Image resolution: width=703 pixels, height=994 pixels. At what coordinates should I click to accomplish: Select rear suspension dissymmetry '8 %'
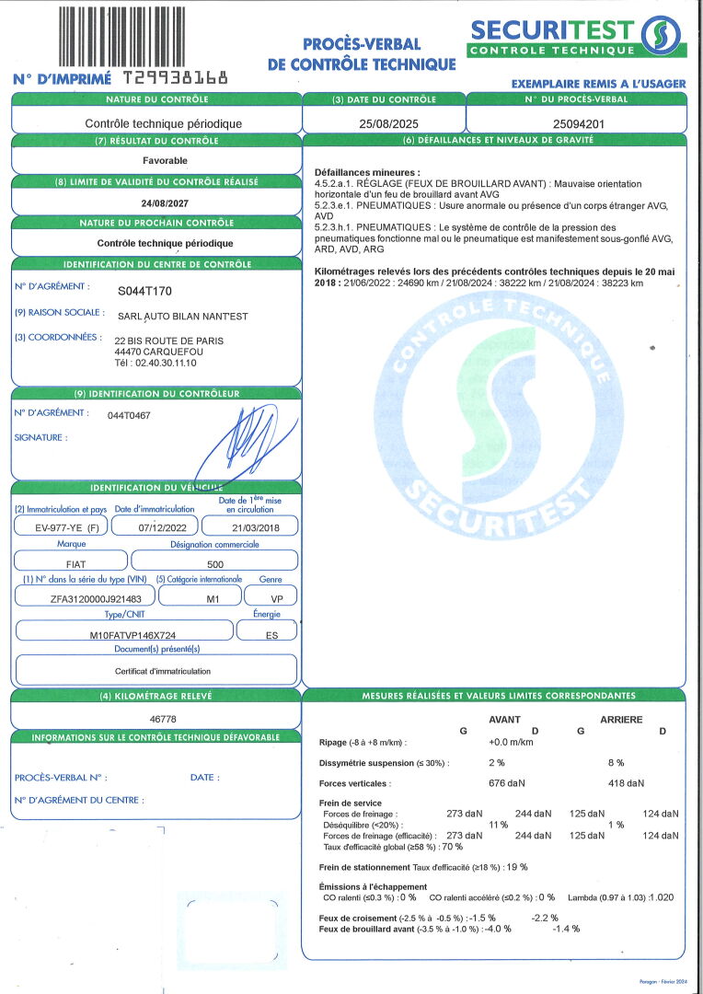617,763
